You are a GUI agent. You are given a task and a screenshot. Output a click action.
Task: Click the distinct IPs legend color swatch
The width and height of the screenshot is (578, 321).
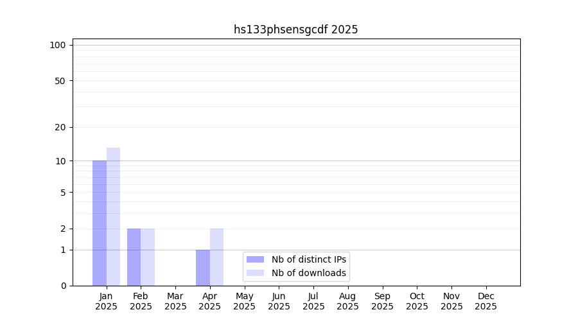(x=255, y=259)
